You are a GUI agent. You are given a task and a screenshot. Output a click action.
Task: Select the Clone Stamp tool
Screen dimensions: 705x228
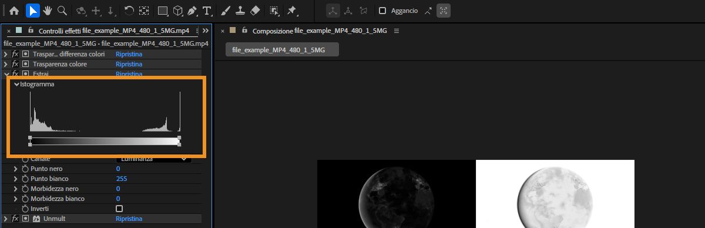[240, 11]
